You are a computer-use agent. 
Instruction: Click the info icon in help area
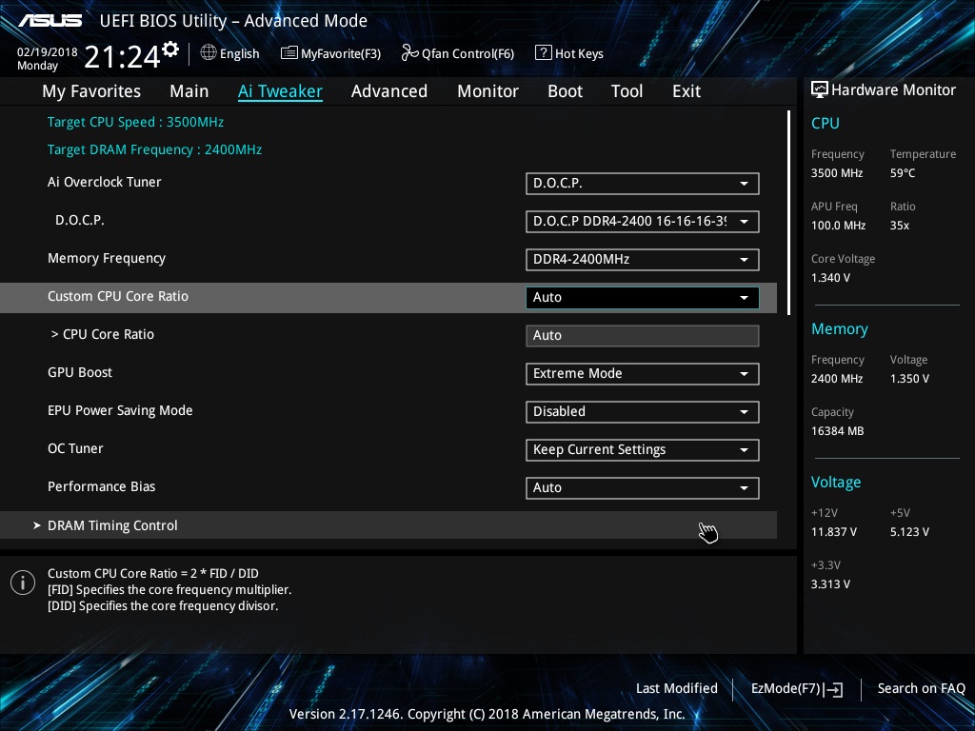[23, 583]
